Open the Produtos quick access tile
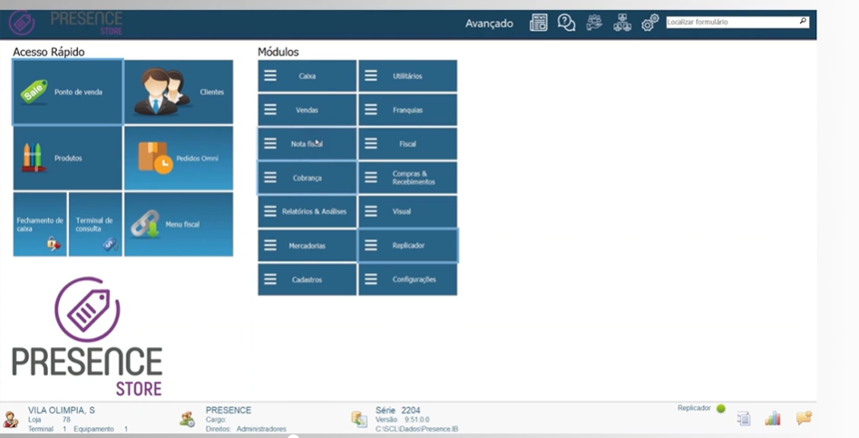859x438 pixels. (x=68, y=158)
